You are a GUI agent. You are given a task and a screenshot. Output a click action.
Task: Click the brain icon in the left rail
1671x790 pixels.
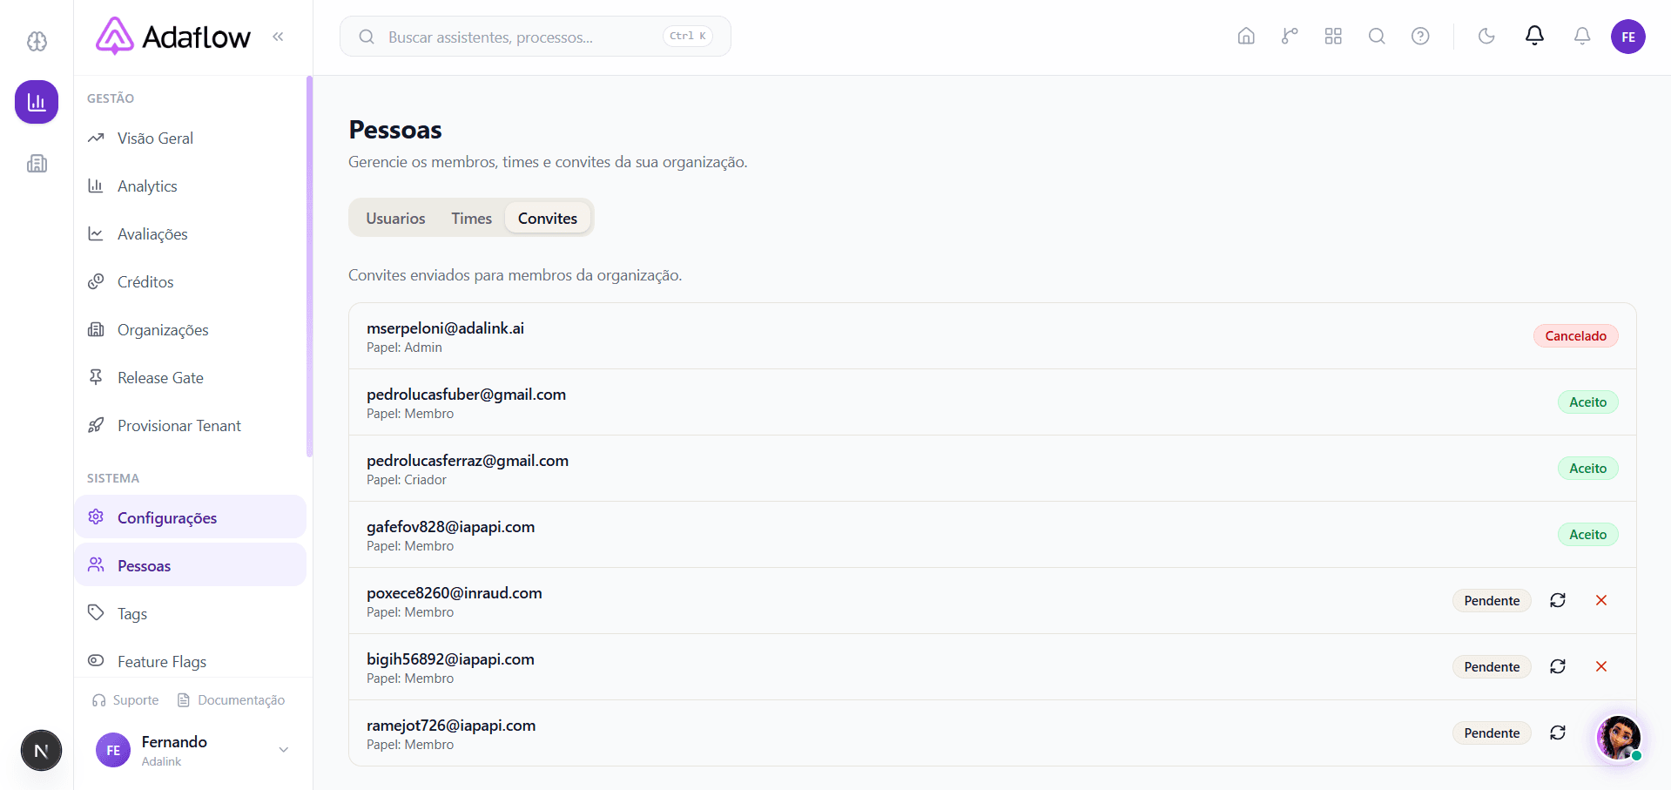(37, 41)
